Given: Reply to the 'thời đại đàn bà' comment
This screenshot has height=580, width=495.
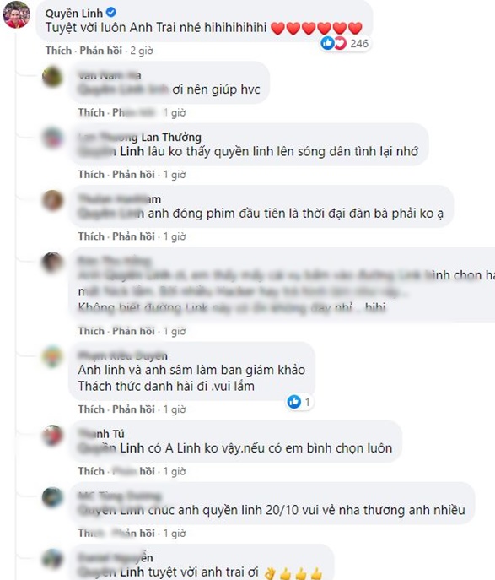Looking at the screenshot, I should click(x=133, y=236).
